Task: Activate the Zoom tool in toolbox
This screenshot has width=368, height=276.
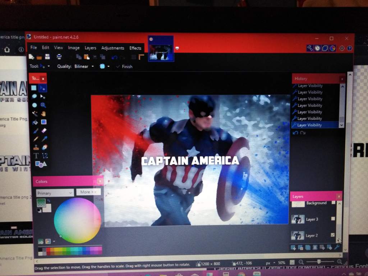Action: pyautogui.click(x=43, y=105)
